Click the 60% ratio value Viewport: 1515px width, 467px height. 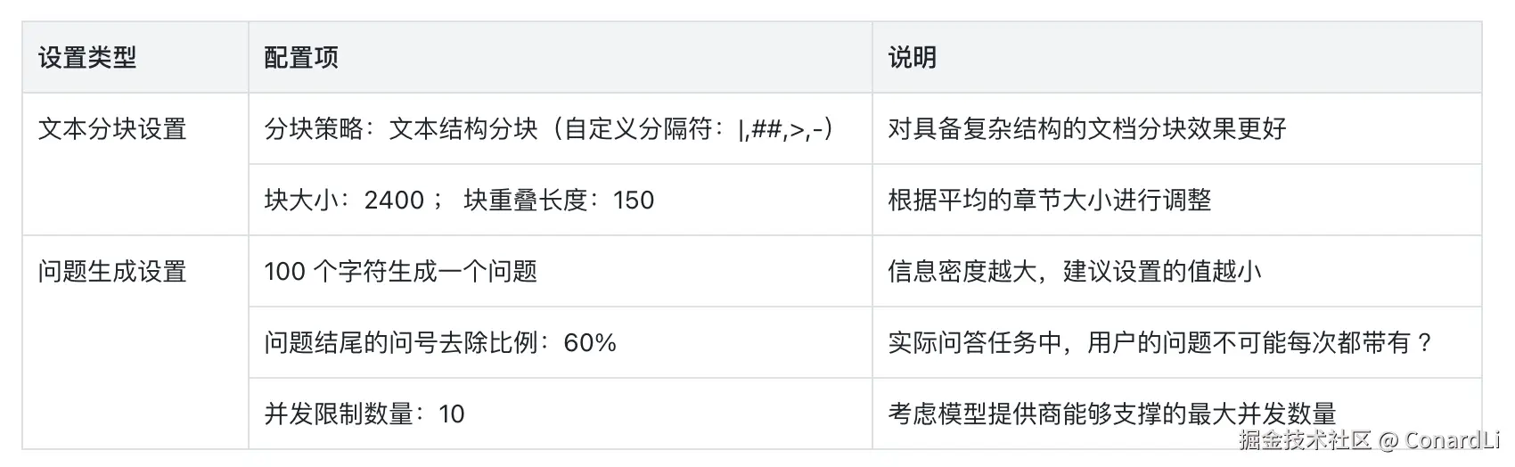coord(590,343)
